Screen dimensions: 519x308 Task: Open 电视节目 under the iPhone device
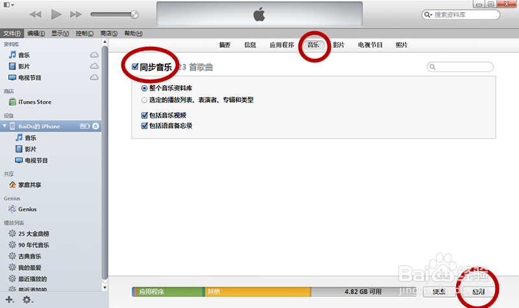click(x=31, y=160)
